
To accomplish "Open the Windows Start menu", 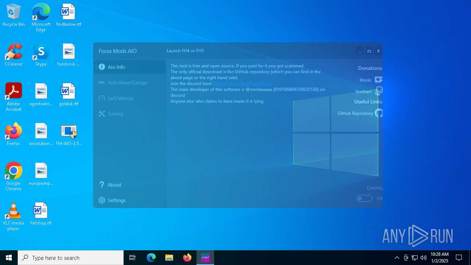I will point(9,258).
